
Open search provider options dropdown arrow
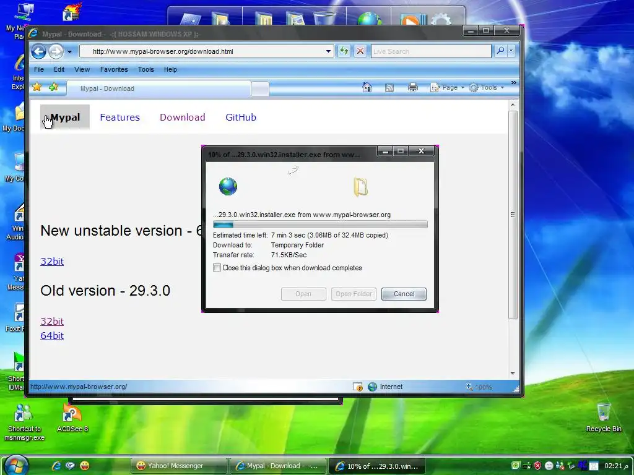511,51
